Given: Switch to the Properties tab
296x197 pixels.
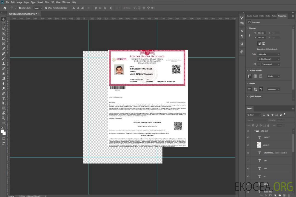Looking at the screenshot, I should pyautogui.click(x=282, y=16).
